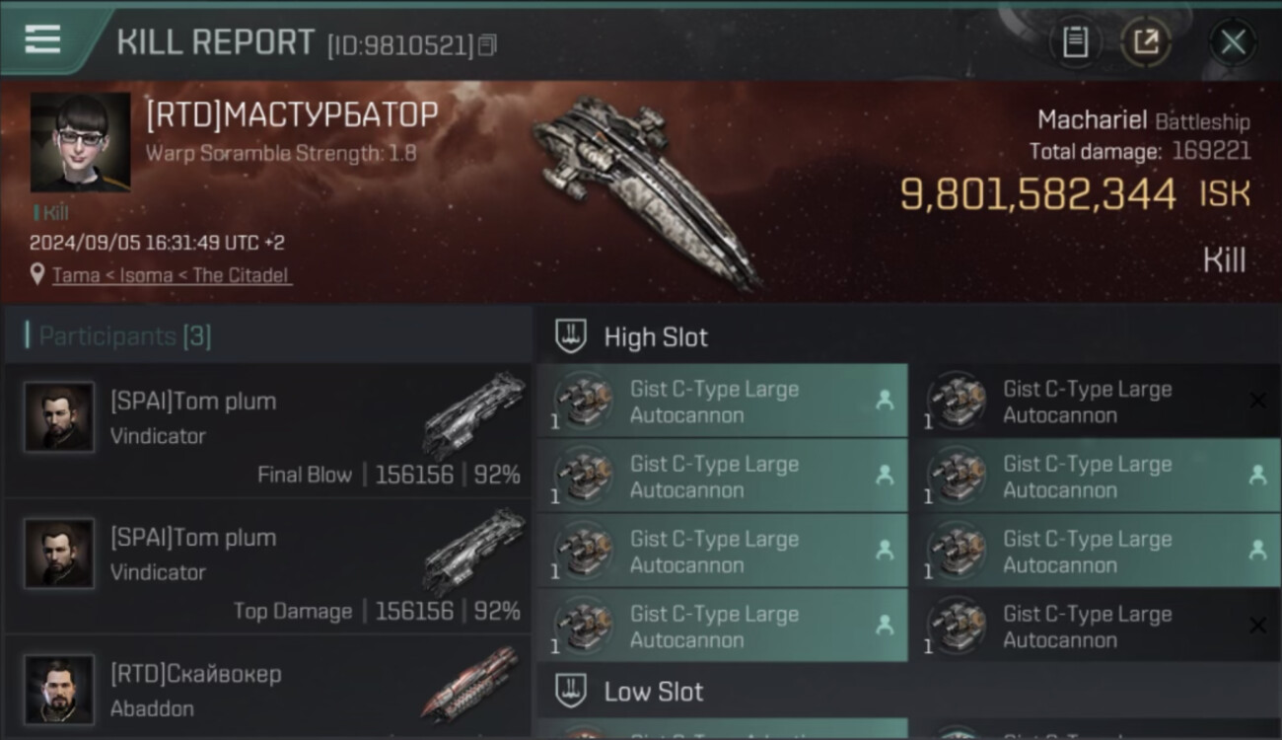The width and height of the screenshot is (1282, 740).
Task: Click the clipboard report icon
Action: (1075, 41)
